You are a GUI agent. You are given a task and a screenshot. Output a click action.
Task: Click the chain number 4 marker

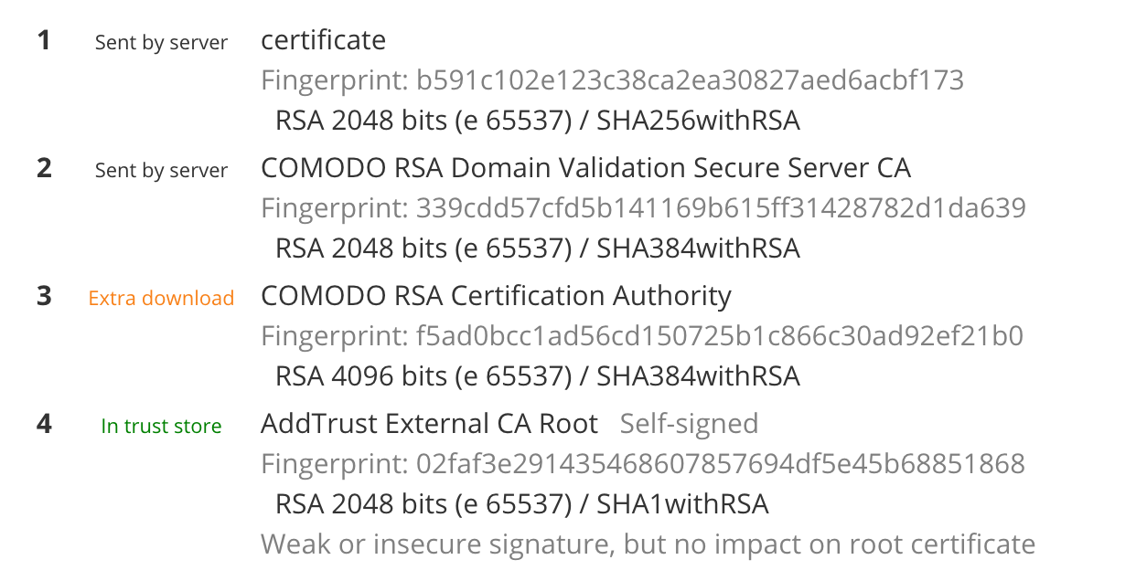(x=44, y=425)
